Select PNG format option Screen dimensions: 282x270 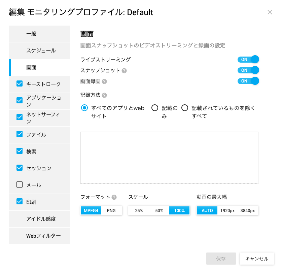pos(111,210)
